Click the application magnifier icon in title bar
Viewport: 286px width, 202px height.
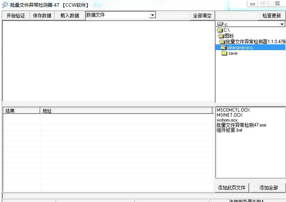(5, 5)
